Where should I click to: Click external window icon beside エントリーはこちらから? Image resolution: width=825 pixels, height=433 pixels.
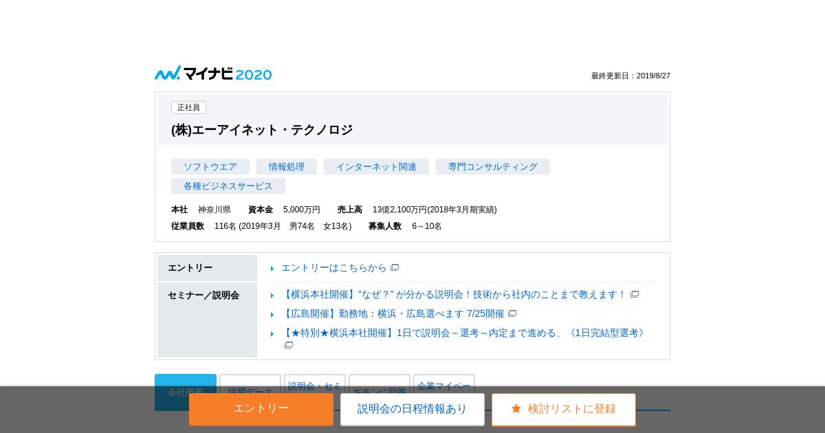395,267
